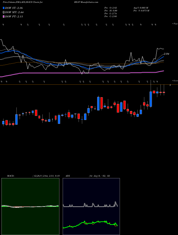Screen dimensions: 178x235
Task: Click the 'Price,Volume,EMA,ADX,MACD Charts for' title
Action: coord(23,2)
